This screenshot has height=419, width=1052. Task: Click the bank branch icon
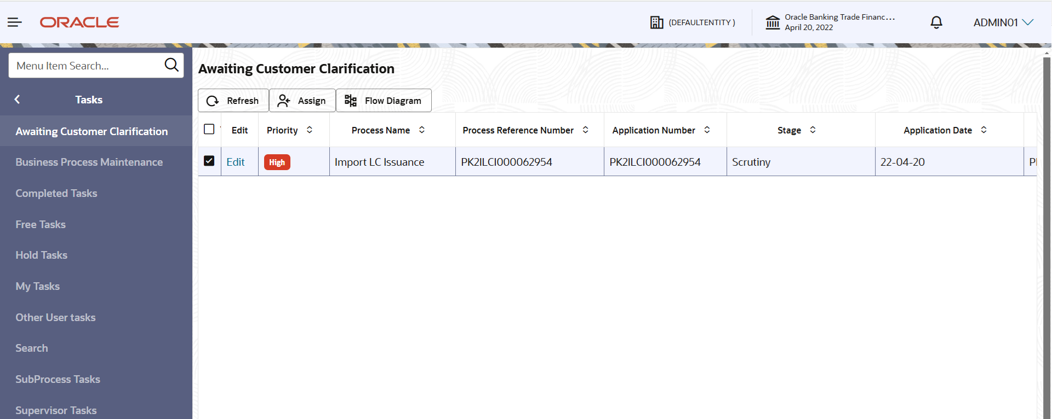[x=773, y=22]
